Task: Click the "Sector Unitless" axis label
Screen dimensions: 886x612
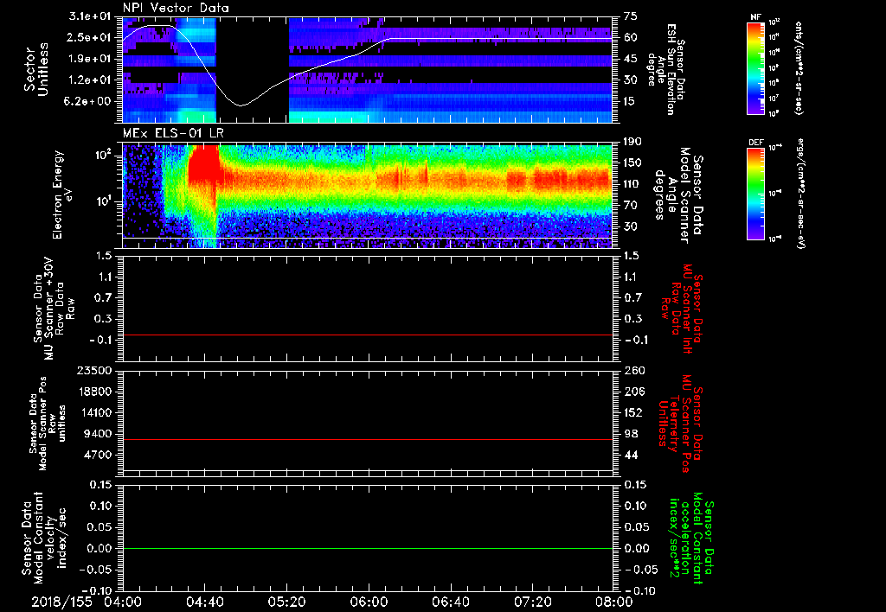Action: 36,69
